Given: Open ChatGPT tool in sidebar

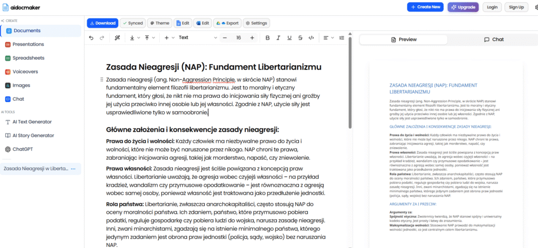Looking at the screenshot, I should (41, 149).
